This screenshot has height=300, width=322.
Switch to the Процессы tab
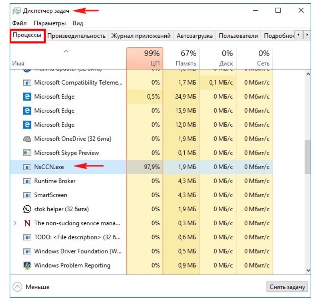[27, 35]
